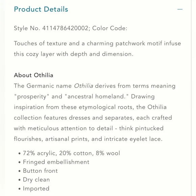196x196 pixels.
Task: Click the "Touches of texture" description paragraph
Action: (97, 49)
